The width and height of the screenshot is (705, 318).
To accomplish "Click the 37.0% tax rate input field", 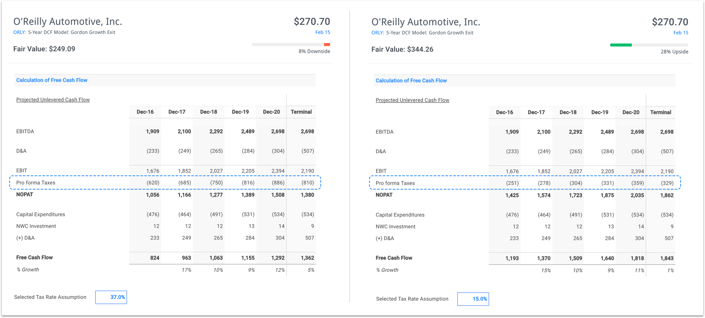I will [111, 297].
